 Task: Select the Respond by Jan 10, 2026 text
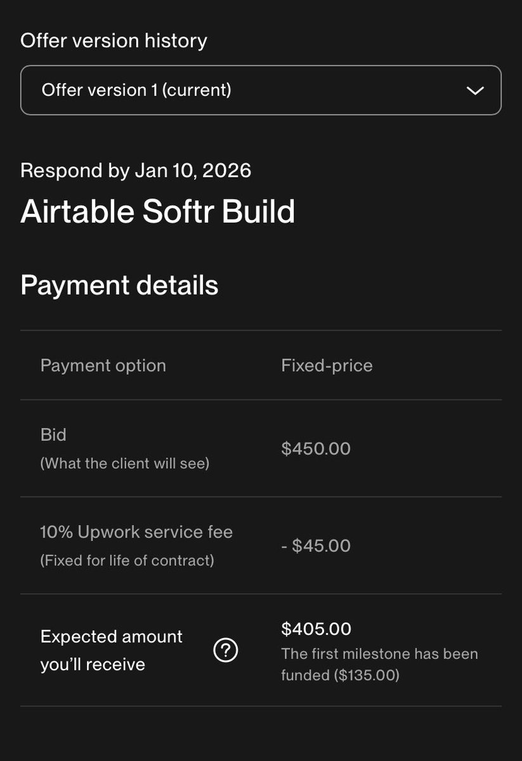pos(136,171)
